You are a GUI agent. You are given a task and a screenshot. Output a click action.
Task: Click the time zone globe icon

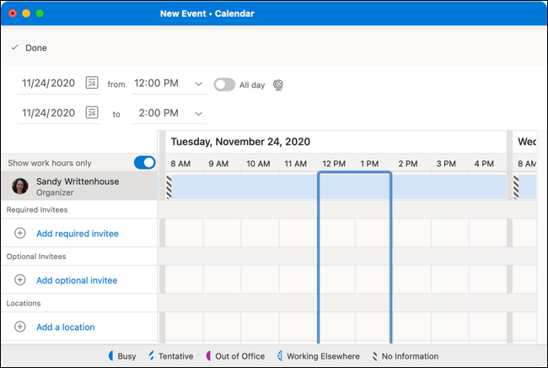[278, 84]
